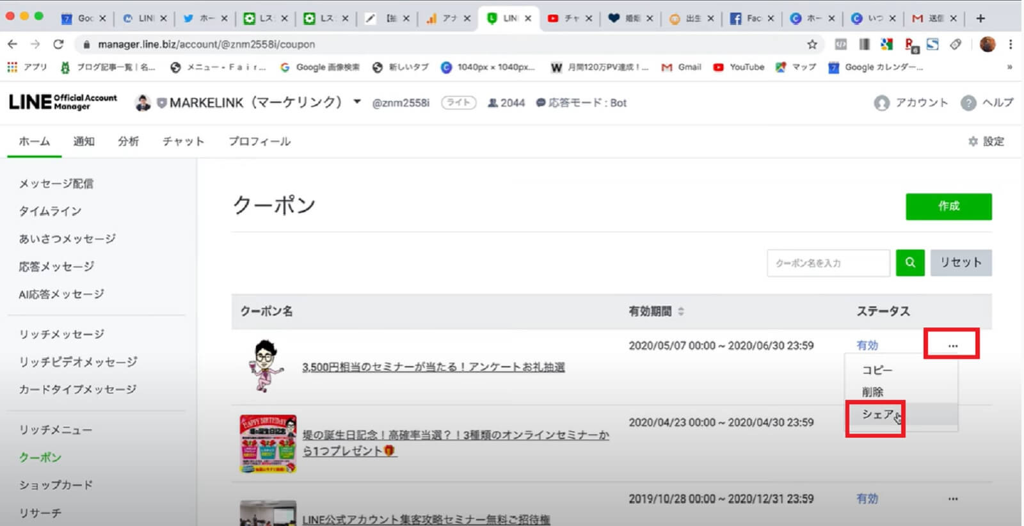Open the three-dot menu for the LINE公式アカウント coupon
The width and height of the screenshot is (1024, 526).
tap(953, 499)
